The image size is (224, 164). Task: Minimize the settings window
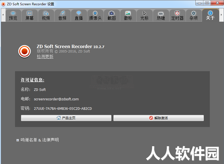200,3
